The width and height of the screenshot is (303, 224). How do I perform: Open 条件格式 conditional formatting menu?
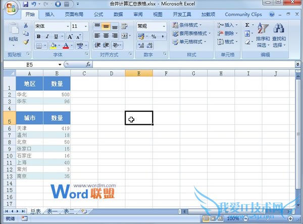pyautogui.click(x=187, y=25)
